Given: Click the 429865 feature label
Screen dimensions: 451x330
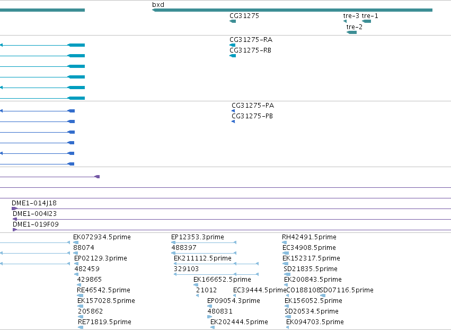Looking at the screenshot, I should click(90, 280).
